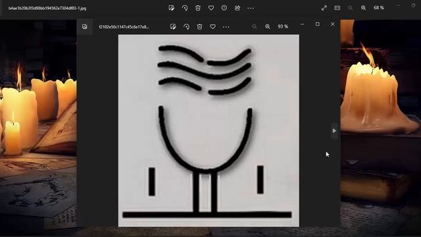Favorite the photo in back Photos window
This screenshot has height=237, width=421.
tap(211, 8)
